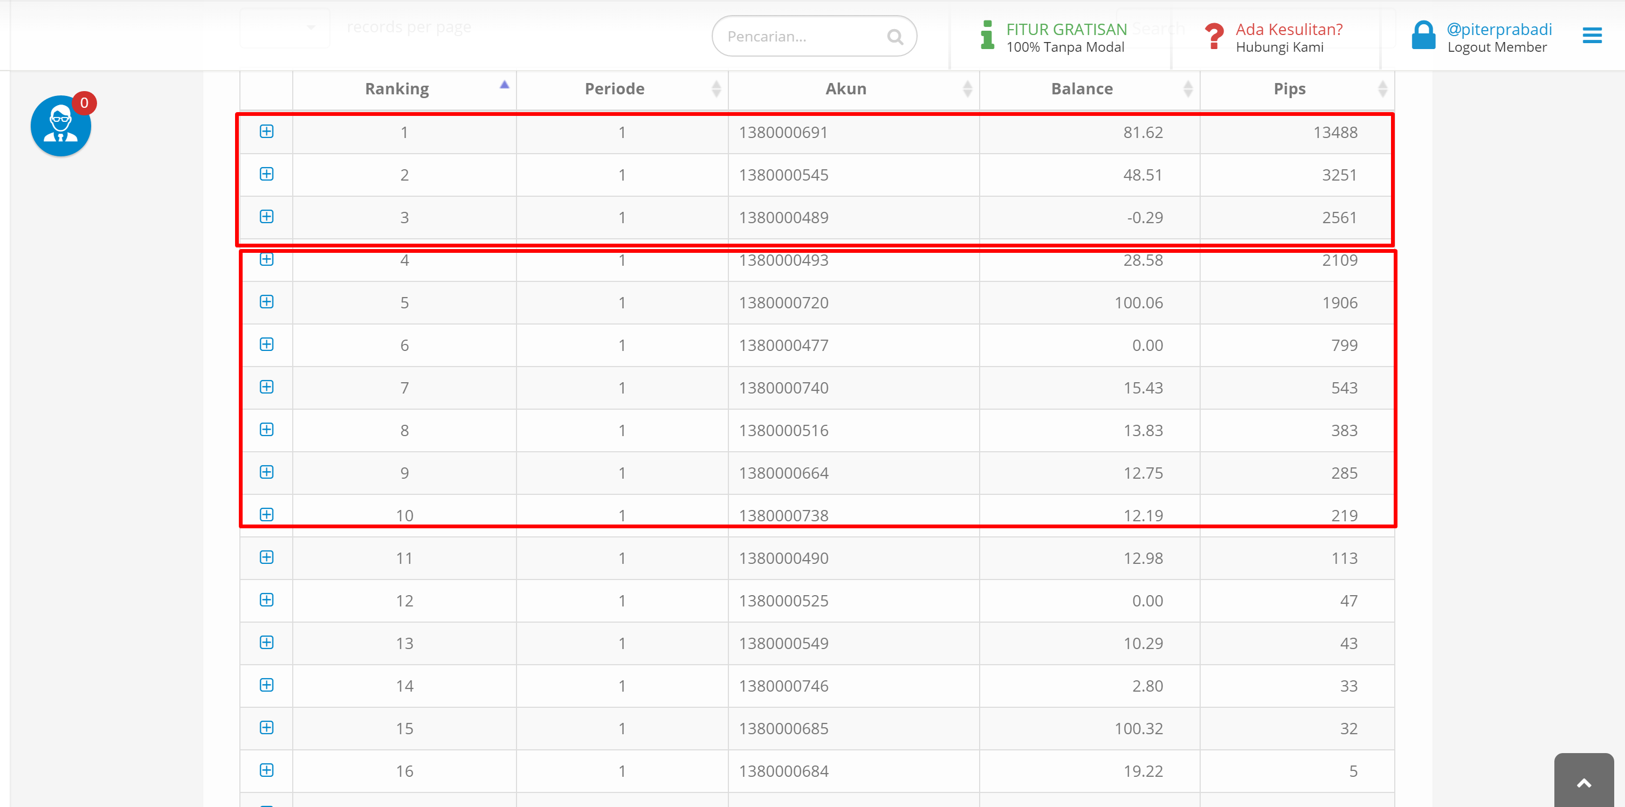This screenshot has height=807, width=1625.
Task: Sort table by Akun column
Action: pyautogui.click(x=853, y=89)
